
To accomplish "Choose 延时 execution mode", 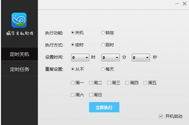I will pyautogui.click(x=103, y=45).
